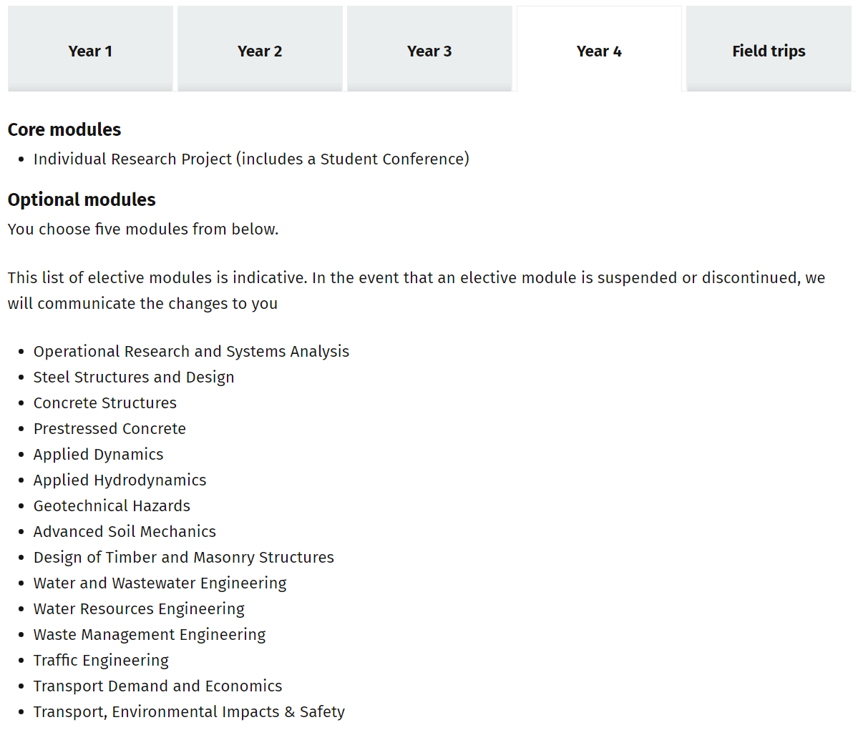
Task: Click Design of Timber and Masonry Structures
Action: click(x=183, y=557)
